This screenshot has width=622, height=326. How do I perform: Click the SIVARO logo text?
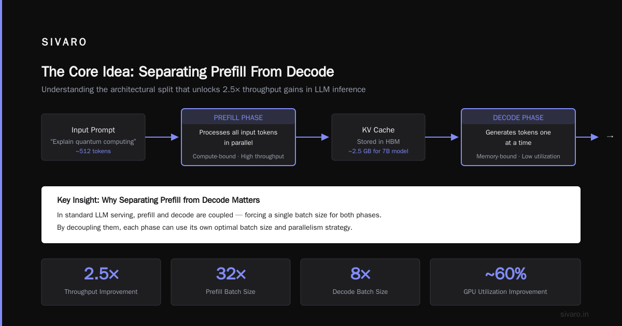pyautogui.click(x=64, y=42)
